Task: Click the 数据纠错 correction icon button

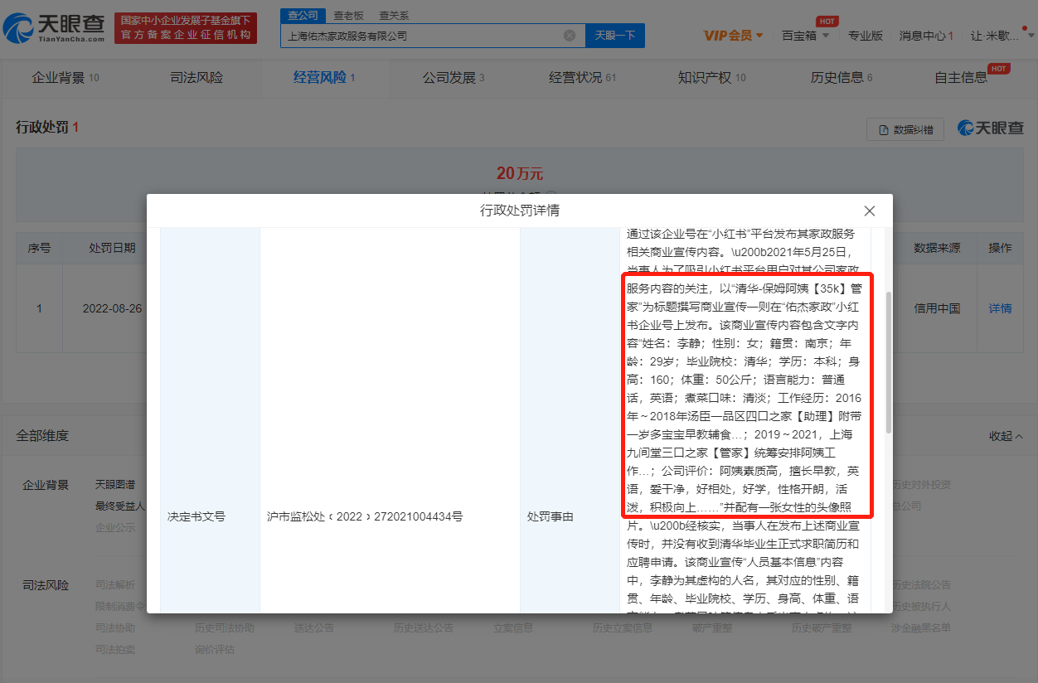Action: point(907,129)
